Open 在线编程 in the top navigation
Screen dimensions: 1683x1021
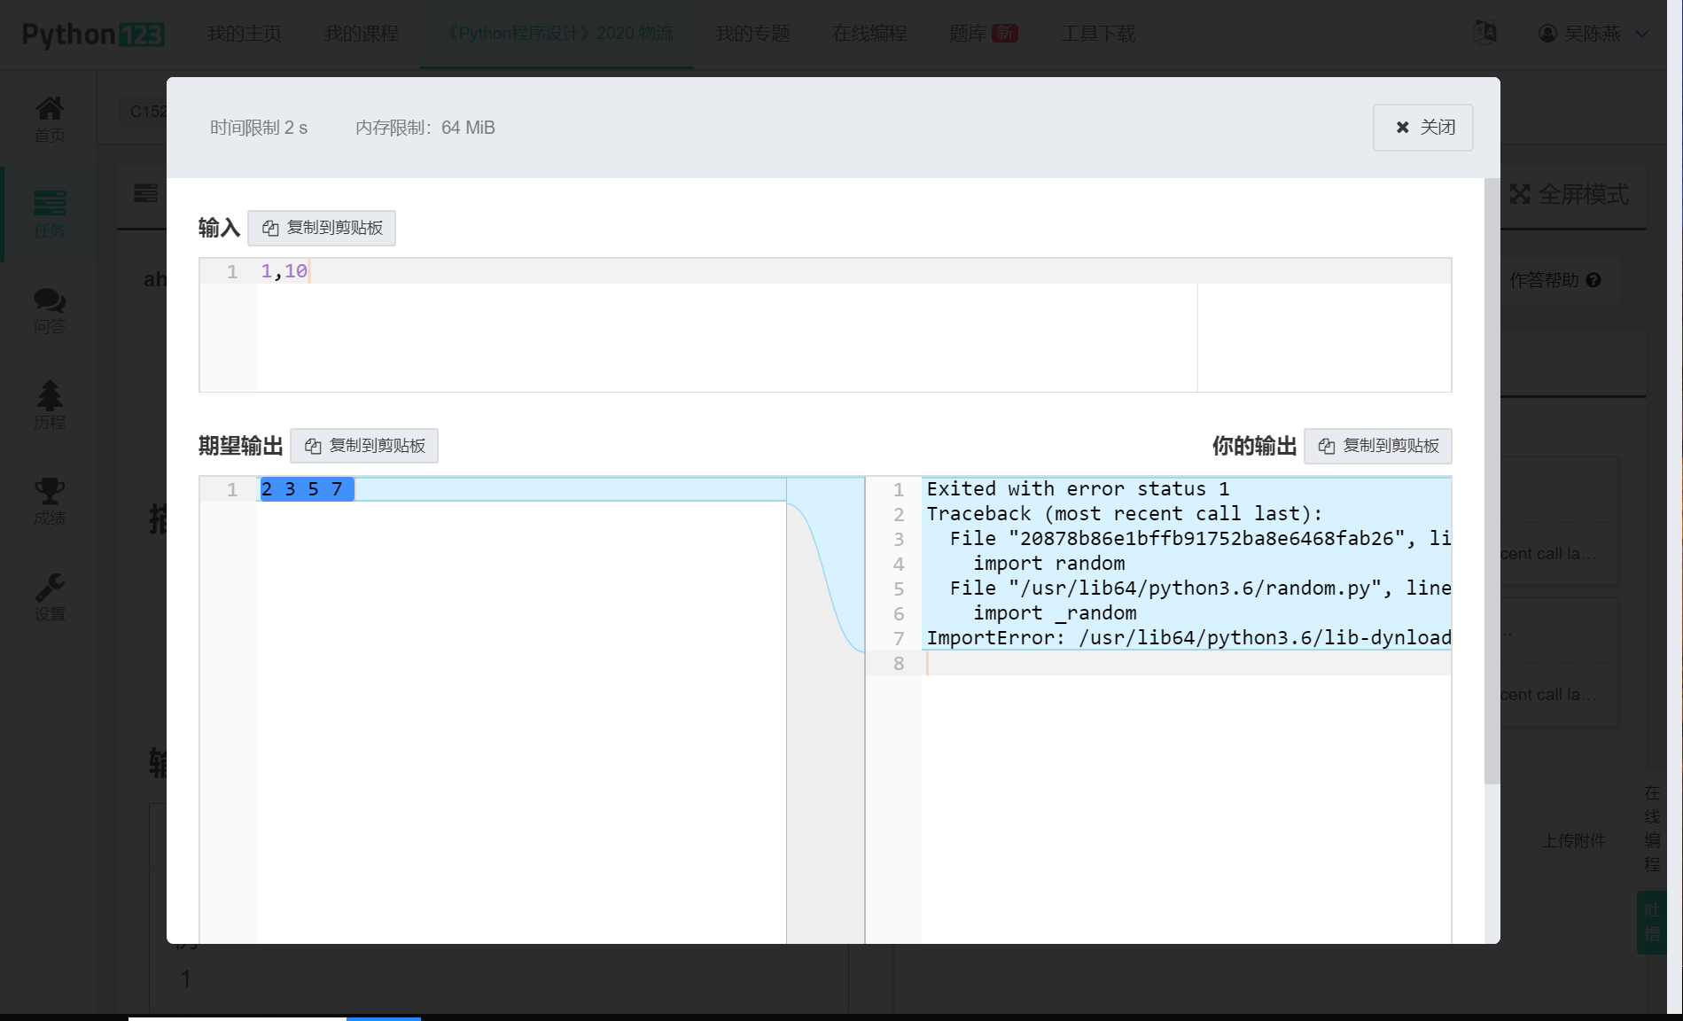point(869,34)
